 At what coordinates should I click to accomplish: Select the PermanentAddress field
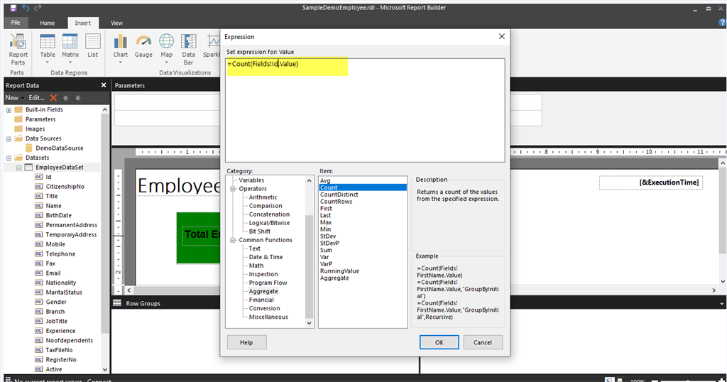[x=72, y=225]
